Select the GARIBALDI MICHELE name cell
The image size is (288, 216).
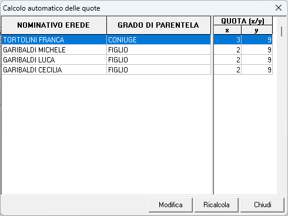[54, 50]
